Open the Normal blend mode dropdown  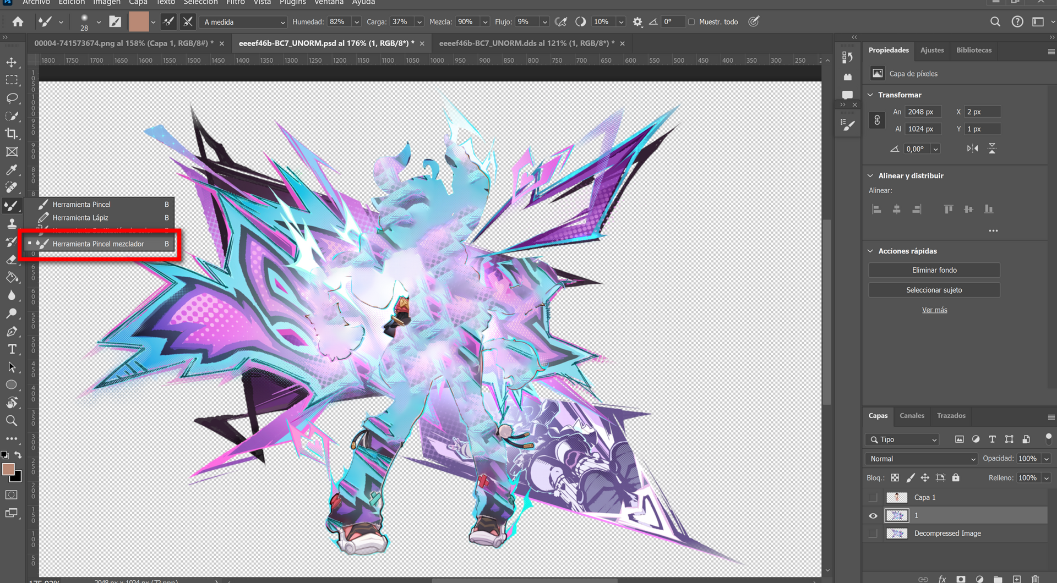coord(922,459)
